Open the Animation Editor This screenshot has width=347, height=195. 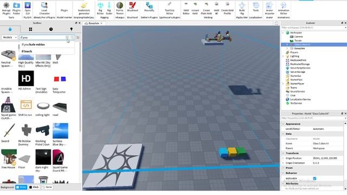click(x=284, y=9)
